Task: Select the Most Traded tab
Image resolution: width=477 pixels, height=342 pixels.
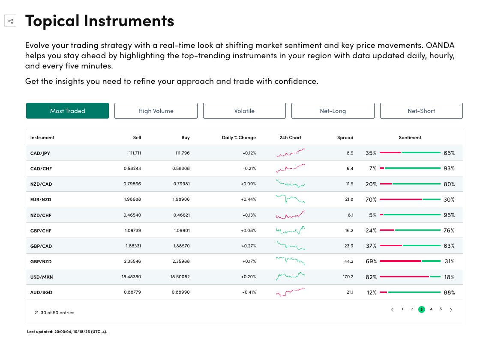Action: click(67, 111)
